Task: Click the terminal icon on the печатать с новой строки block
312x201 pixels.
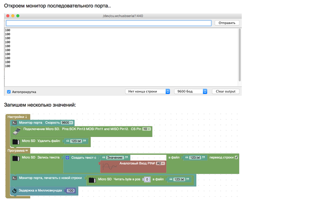Action: [x=14, y=178]
